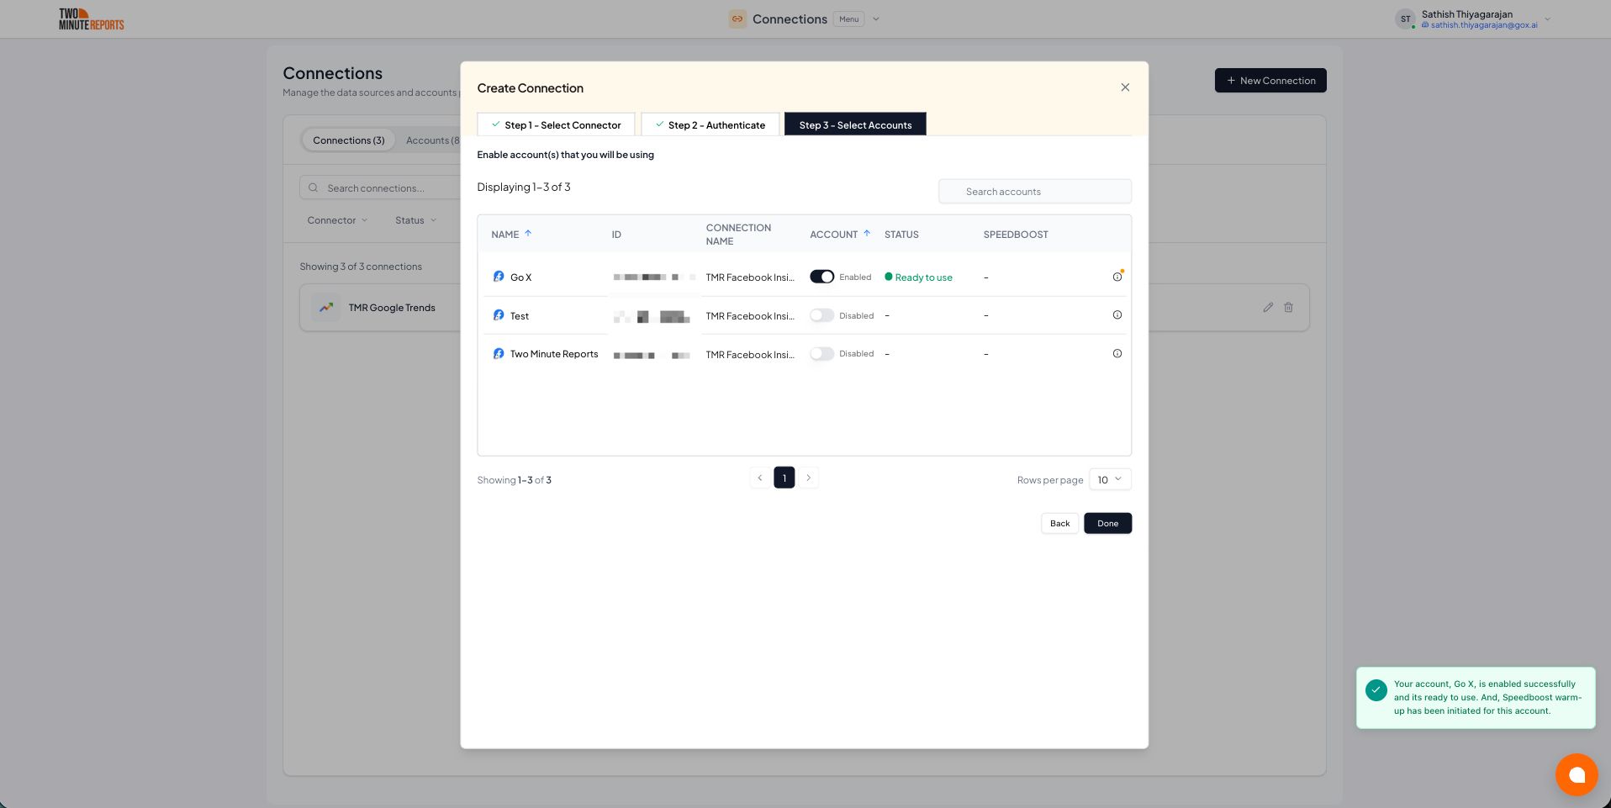
Task: Enable the Two Minute Reports account toggle
Action: click(x=821, y=354)
